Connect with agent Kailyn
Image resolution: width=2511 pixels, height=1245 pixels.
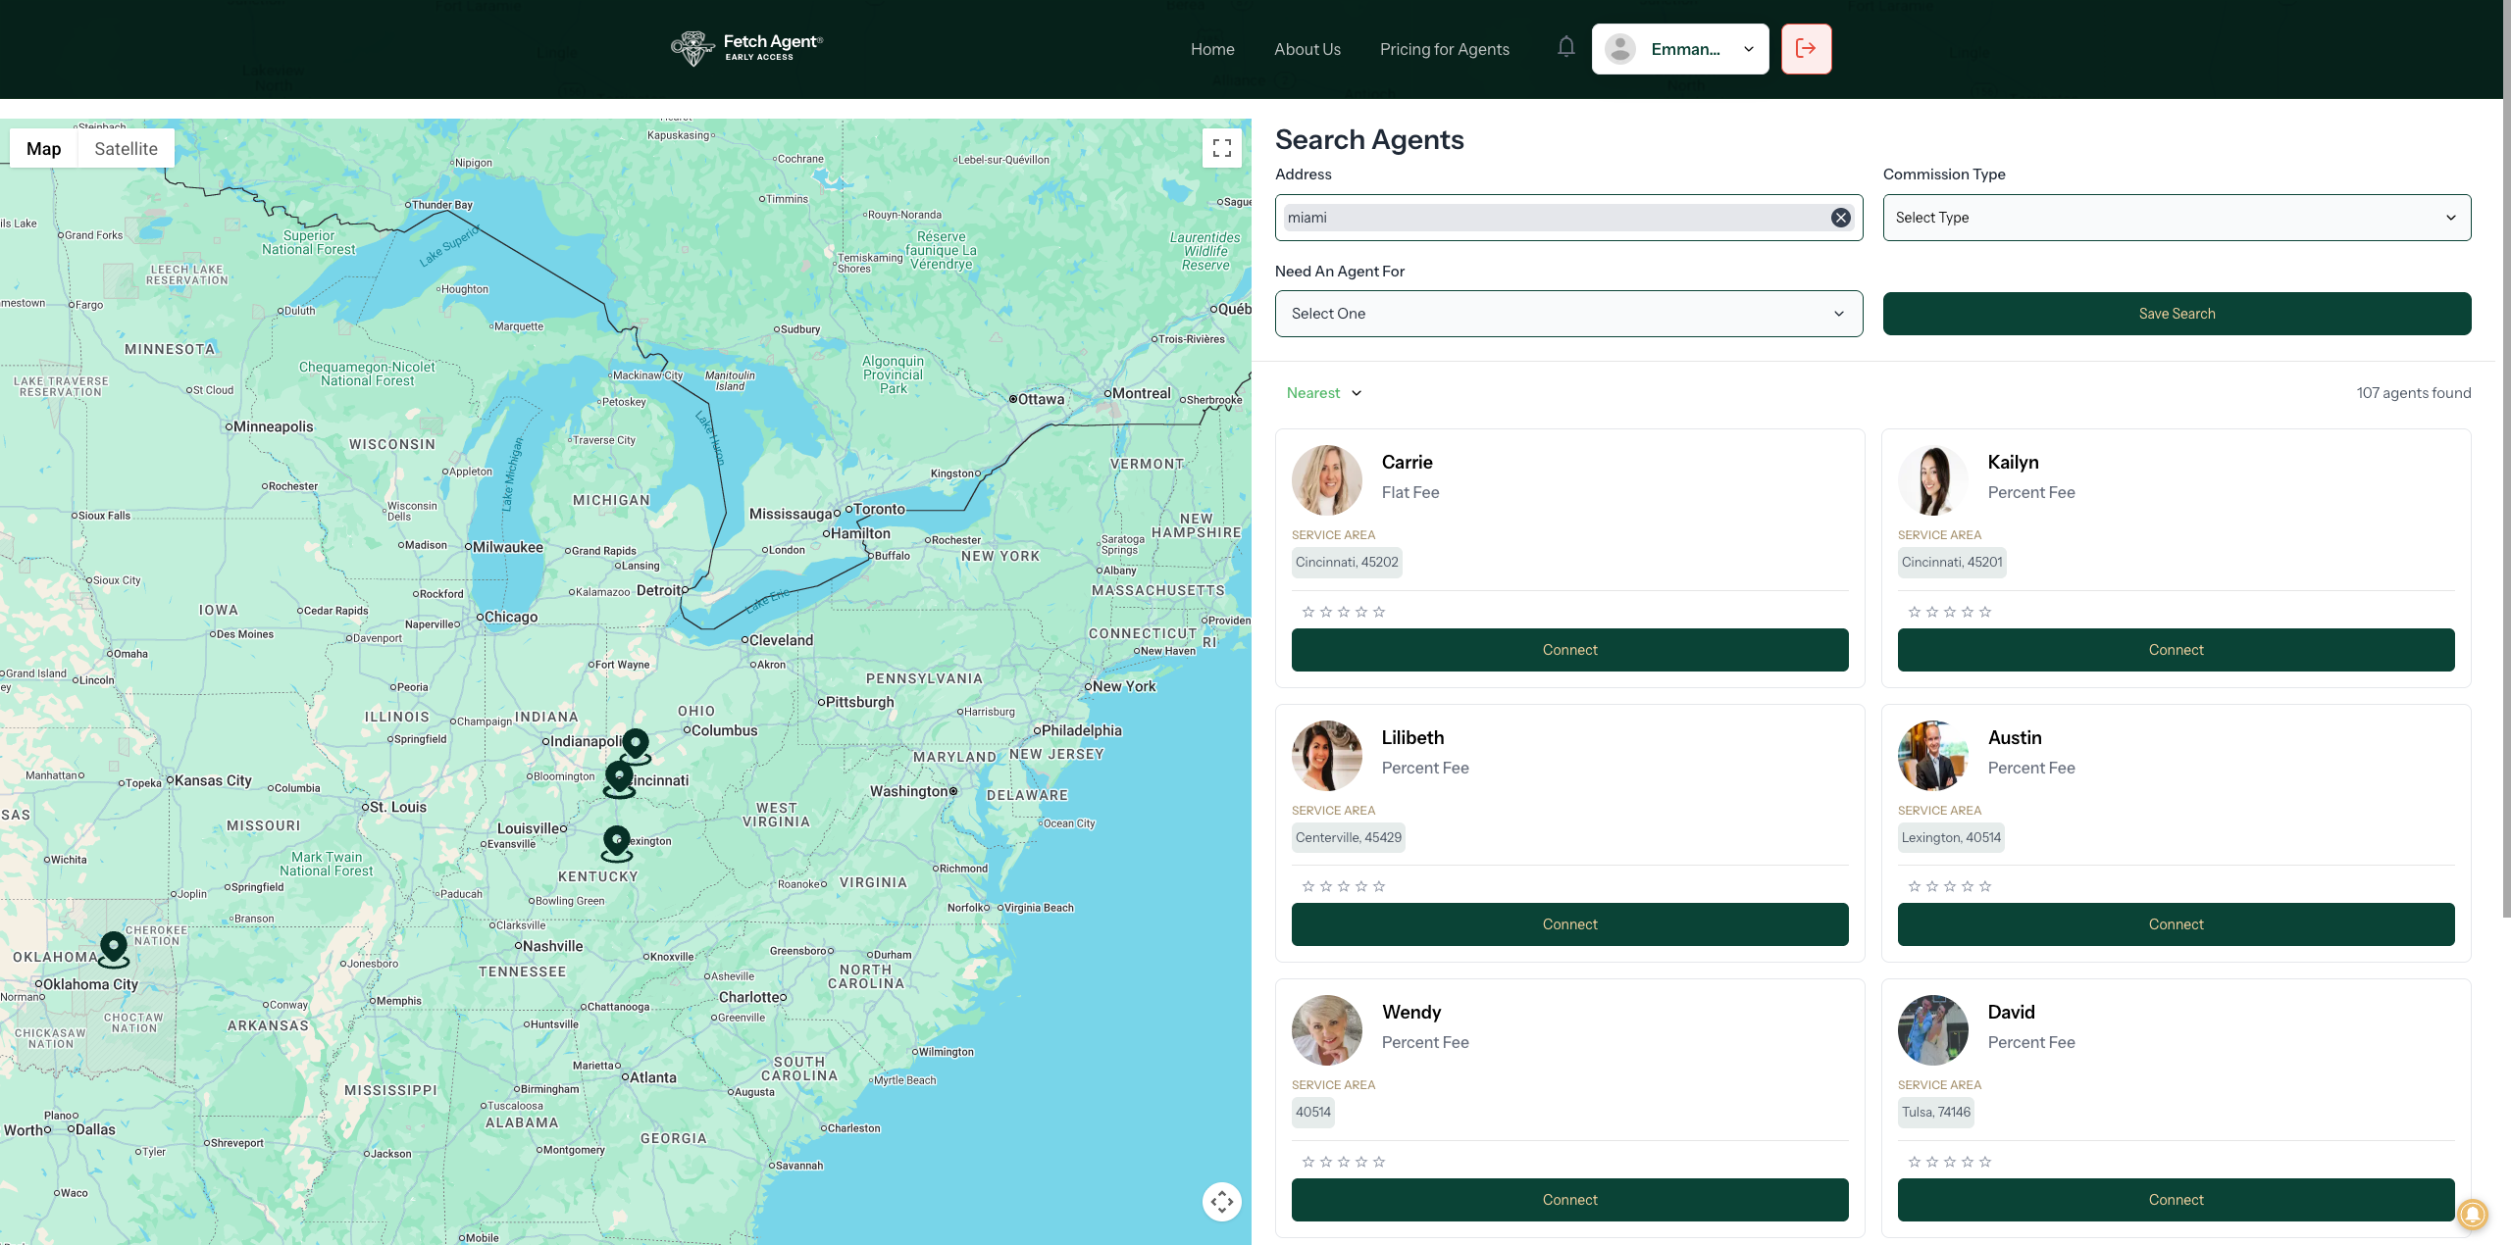pos(2176,650)
